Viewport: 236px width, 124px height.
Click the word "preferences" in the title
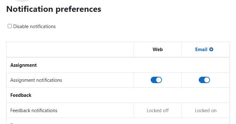tap(79, 9)
